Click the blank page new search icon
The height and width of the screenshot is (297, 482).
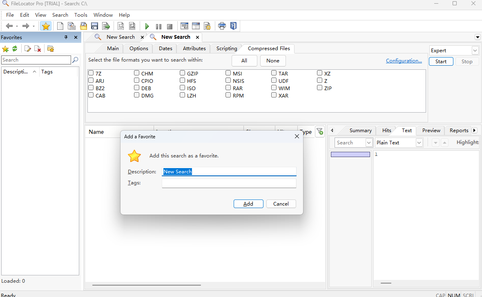[x=60, y=26]
